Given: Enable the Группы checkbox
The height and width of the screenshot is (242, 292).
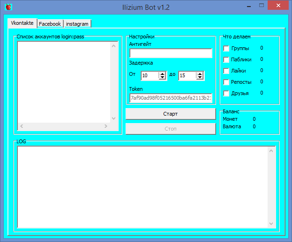Looking at the screenshot, I should pos(226,49).
